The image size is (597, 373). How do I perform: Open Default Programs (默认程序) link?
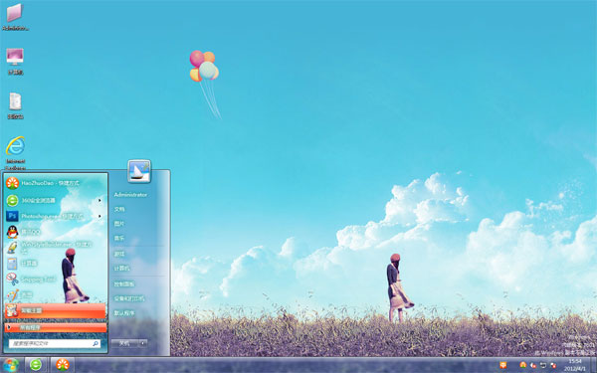pos(124,313)
